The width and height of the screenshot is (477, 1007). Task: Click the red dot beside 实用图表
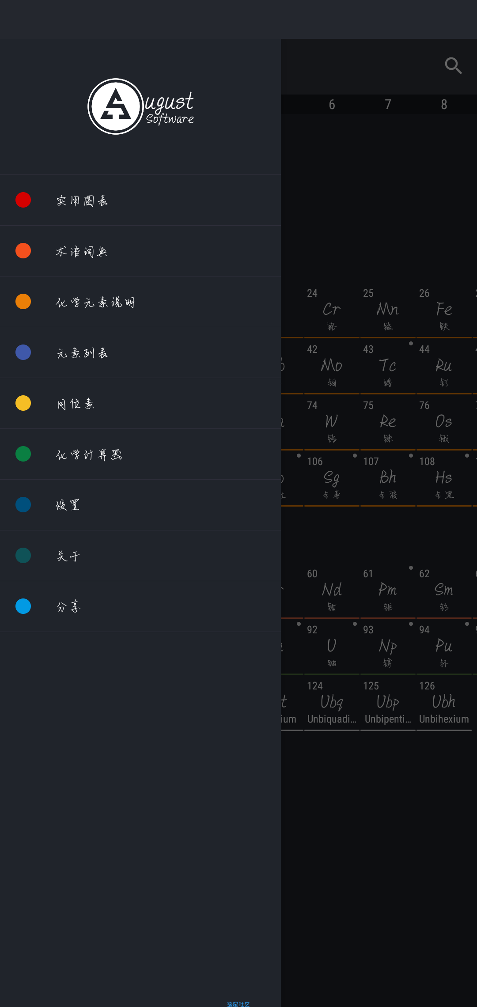[23, 200]
